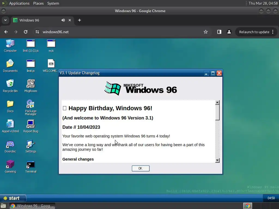Click the Mikesoft Windows 96 logo
The width and height of the screenshot is (279, 209).
click(x=141, y=88)
